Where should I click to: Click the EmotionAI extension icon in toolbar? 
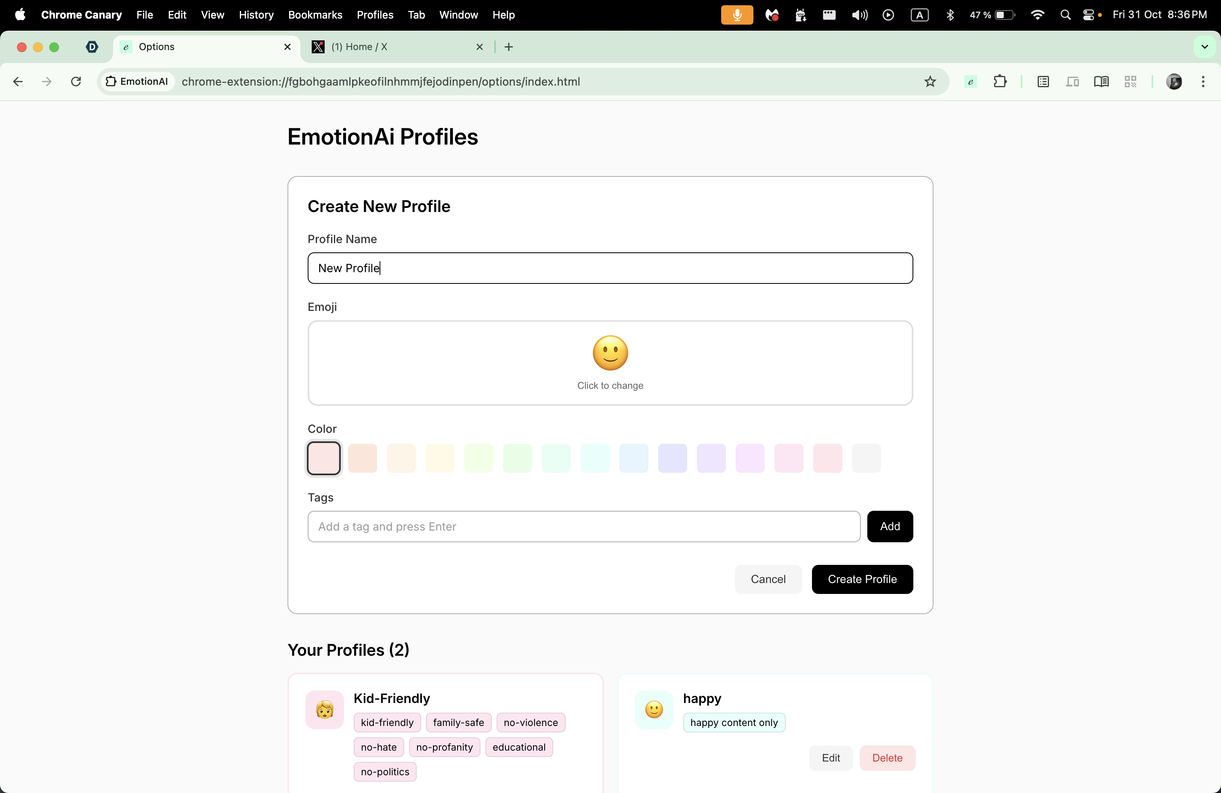pyautogui.click(x=970, y=82)
